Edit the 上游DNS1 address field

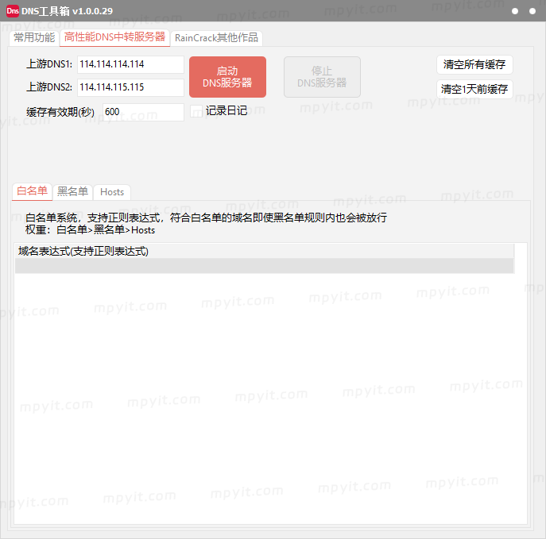point(130,64)
